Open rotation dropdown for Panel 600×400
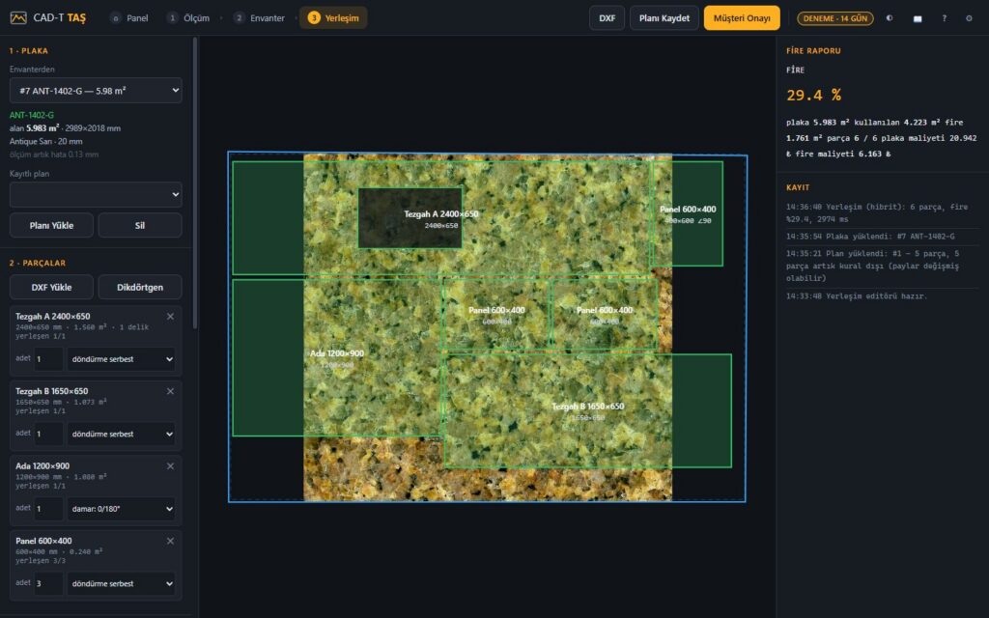989x618 pixels. [x=121, y=583]
